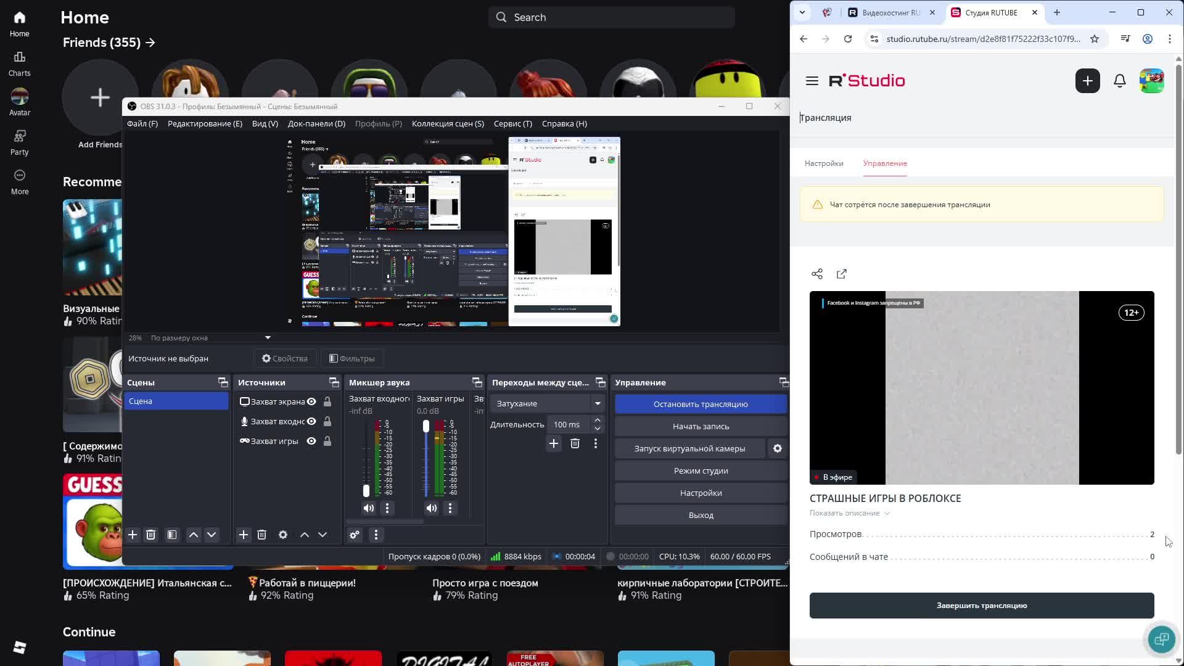Open Затухание transition dropdown
Image resolution: width=1184 pixels, height=666 pixels.
point(548,403)
